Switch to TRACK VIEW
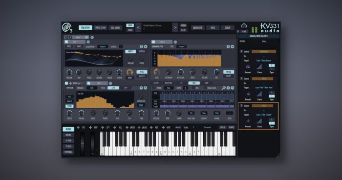Viewport: 342px width, 180px height. 100,28
